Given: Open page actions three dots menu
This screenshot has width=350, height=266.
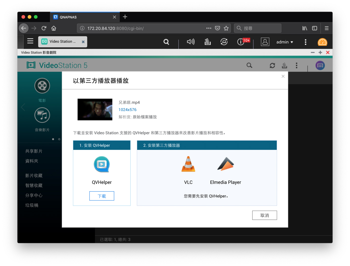Looking at the screenshot, I should 209,28.
